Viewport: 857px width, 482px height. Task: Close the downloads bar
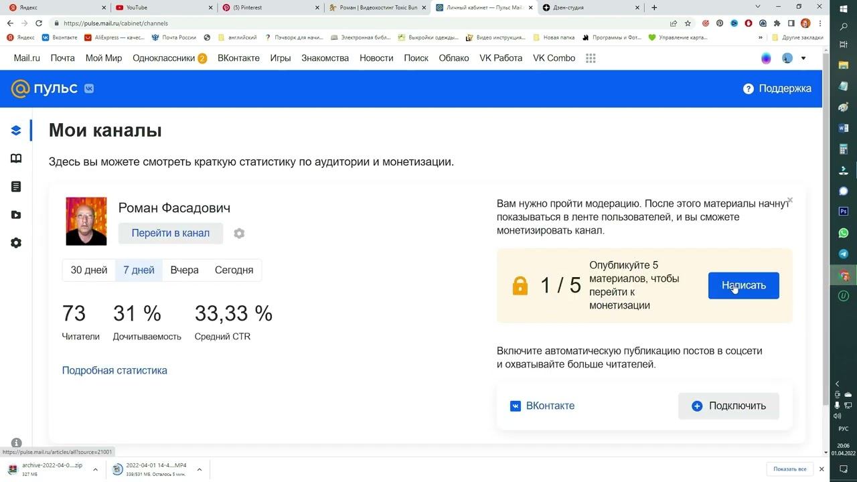click(x=822, y=469)
